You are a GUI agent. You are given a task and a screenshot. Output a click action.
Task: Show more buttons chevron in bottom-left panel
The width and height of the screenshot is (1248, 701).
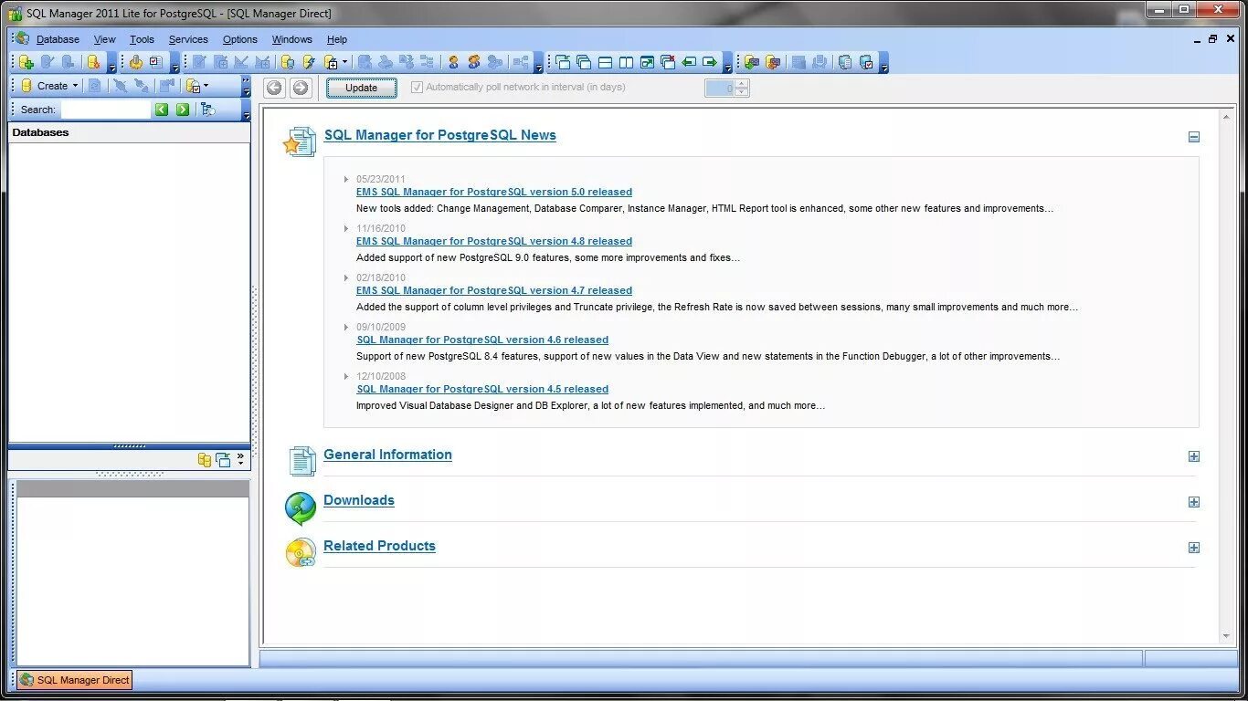click(x=241, y=458)
